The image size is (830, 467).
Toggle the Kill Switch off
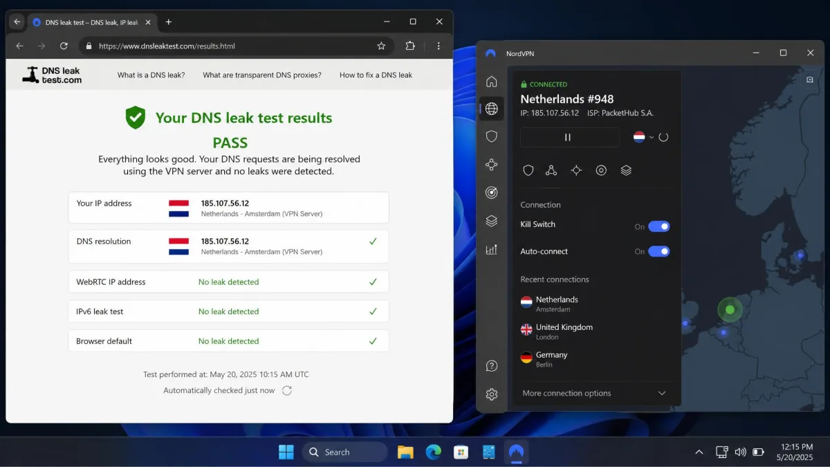(659, 226)
